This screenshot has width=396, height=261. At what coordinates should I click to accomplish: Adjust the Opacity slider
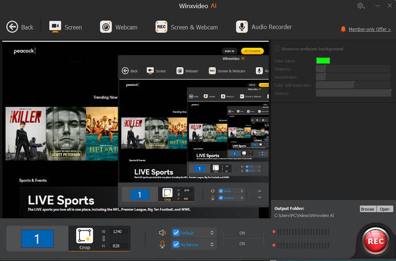(x=353, y=93)
